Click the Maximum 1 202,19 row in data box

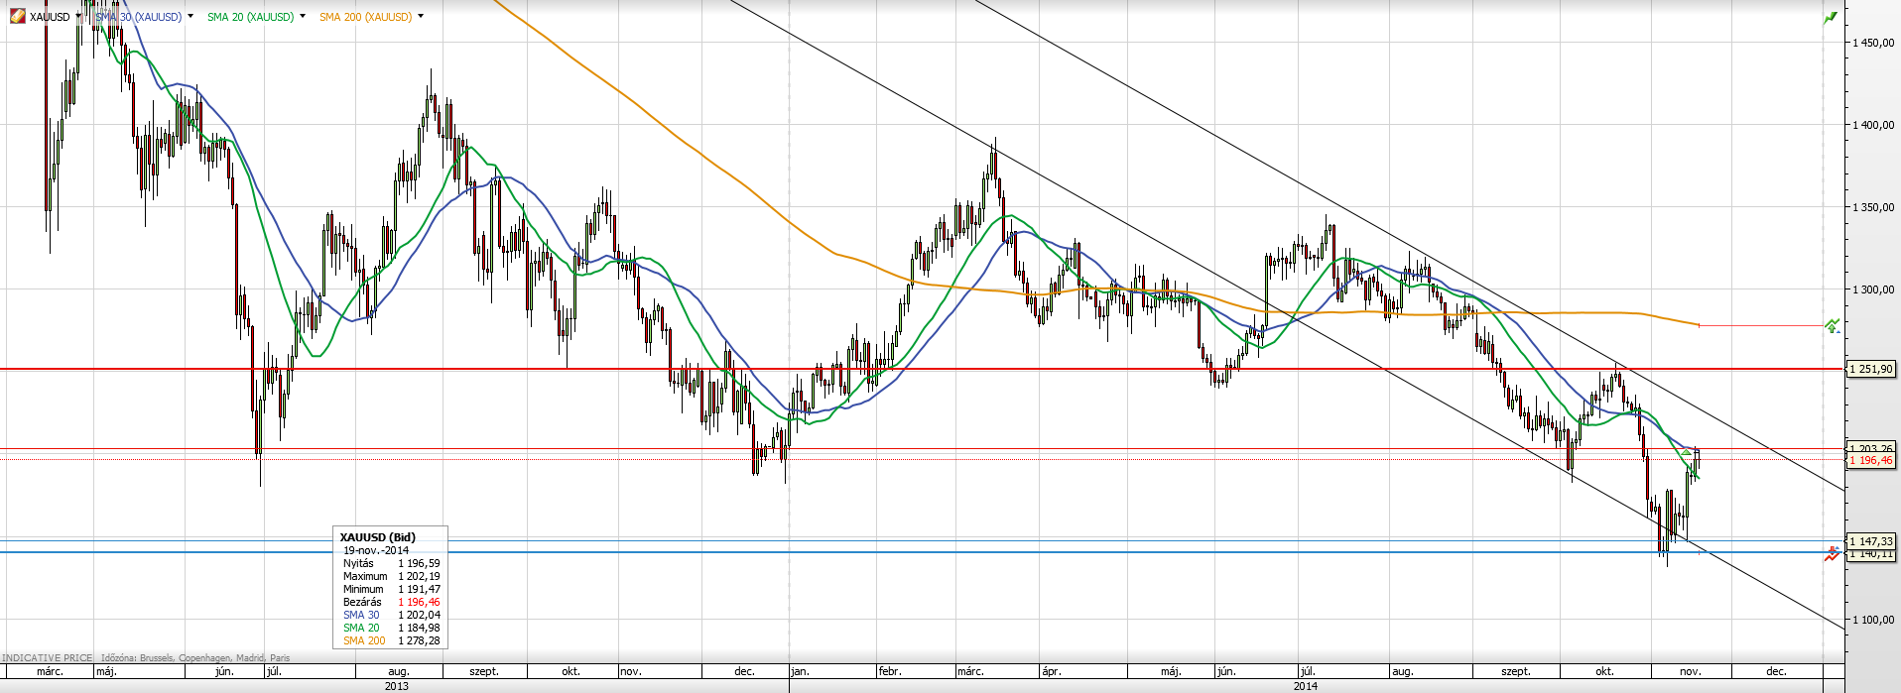[392, 576]
